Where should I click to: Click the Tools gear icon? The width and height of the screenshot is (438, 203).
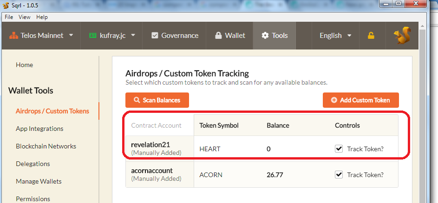265,36
